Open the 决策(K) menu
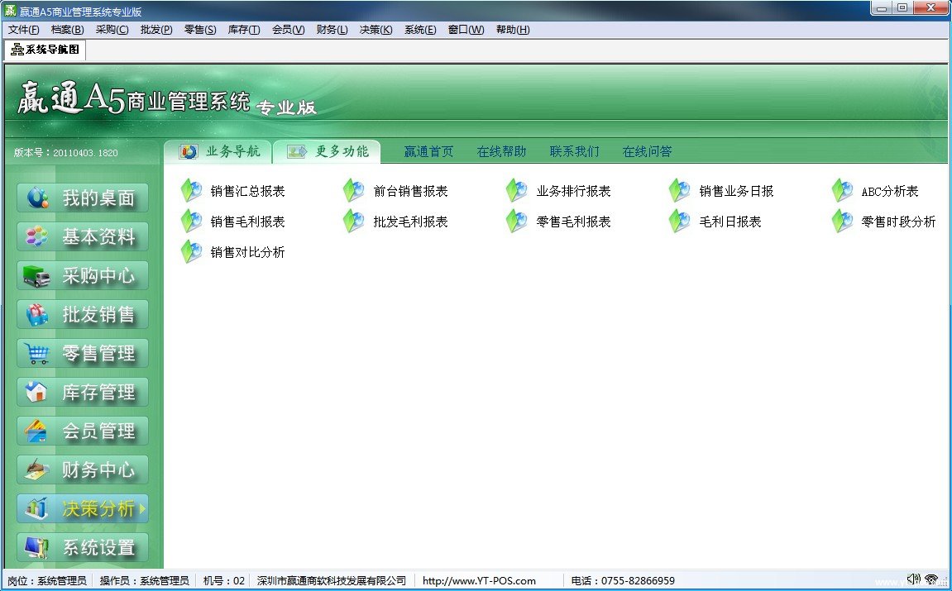 (376, 29)
